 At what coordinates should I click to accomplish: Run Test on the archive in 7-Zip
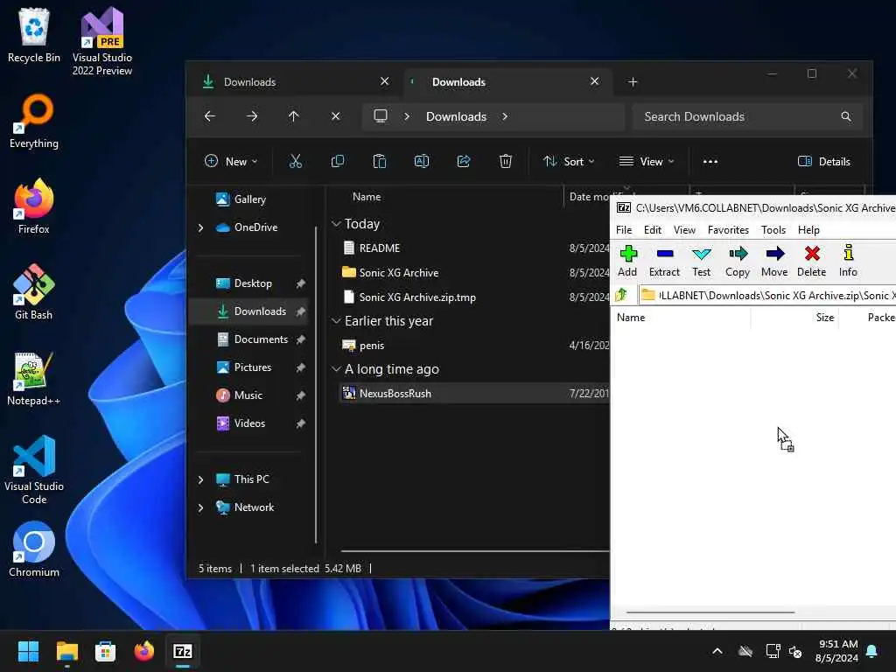click(701, 261)
